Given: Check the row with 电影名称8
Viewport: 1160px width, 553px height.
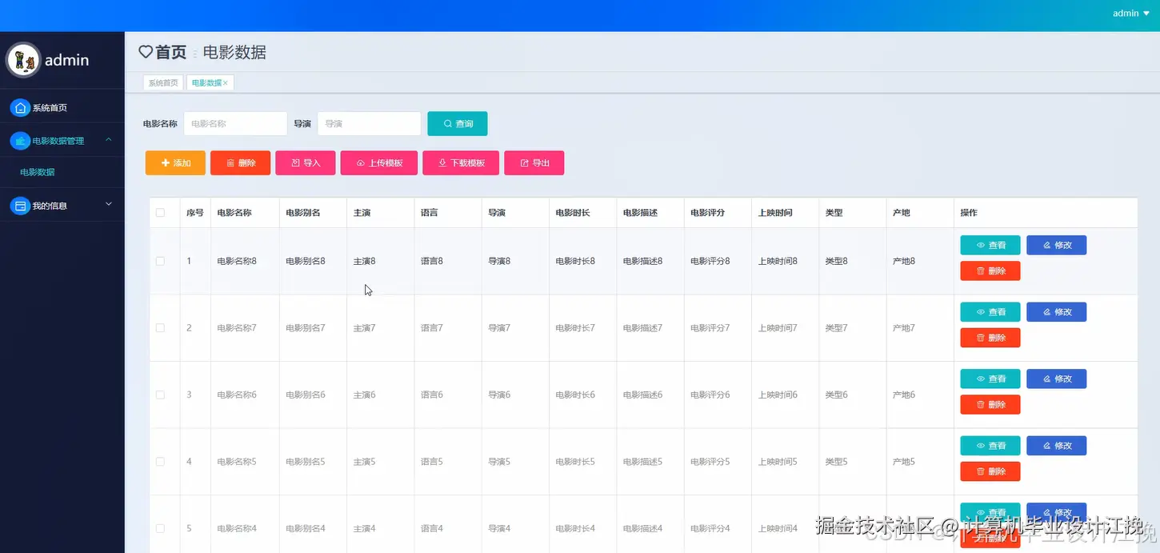Looking at the screenshot, I should click(x=160, y=261).
